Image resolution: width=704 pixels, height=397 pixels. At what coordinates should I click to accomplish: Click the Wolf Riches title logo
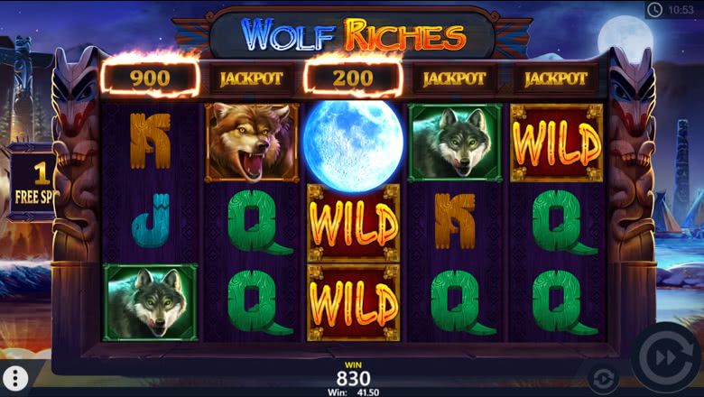coord(353,35)
